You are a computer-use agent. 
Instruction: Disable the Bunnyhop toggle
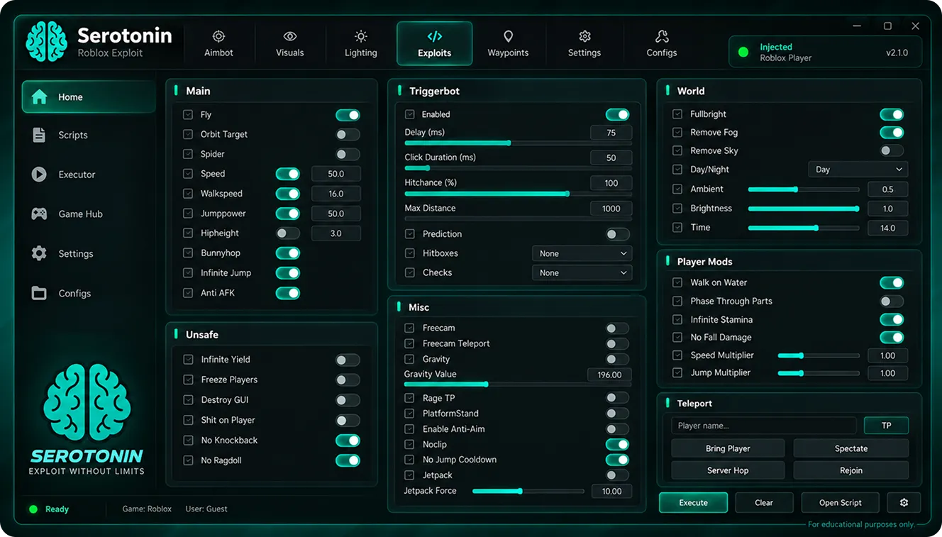pos(288,253)
